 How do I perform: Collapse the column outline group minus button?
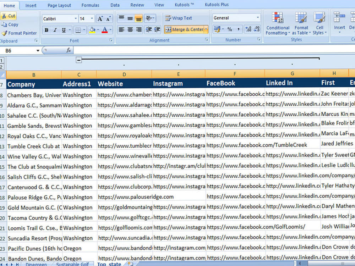[78, 60]
